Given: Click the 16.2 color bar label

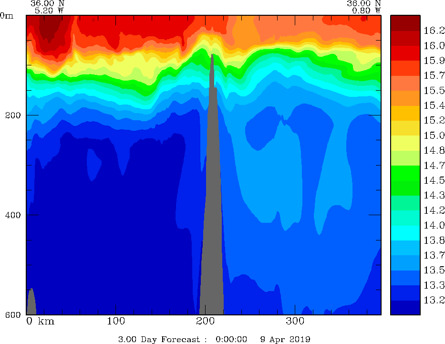Looking at the screenshot, I should (x=434, y=31).
